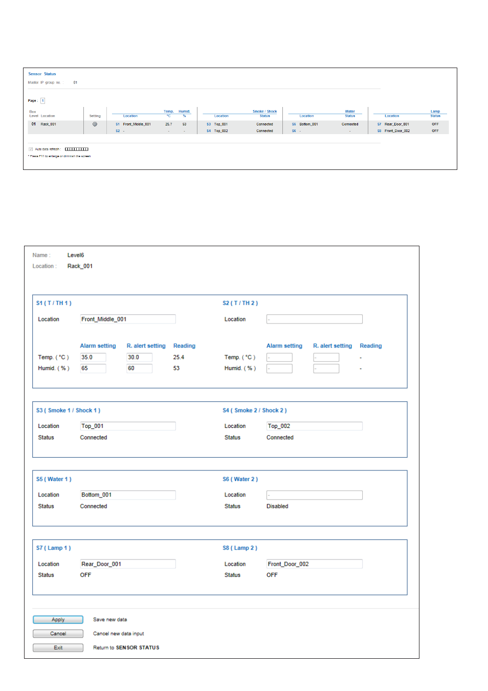Edit S8 Location field Front_Door_002
Screen dimensions: 488x691
pyautogui.click(x=314, y=564)
